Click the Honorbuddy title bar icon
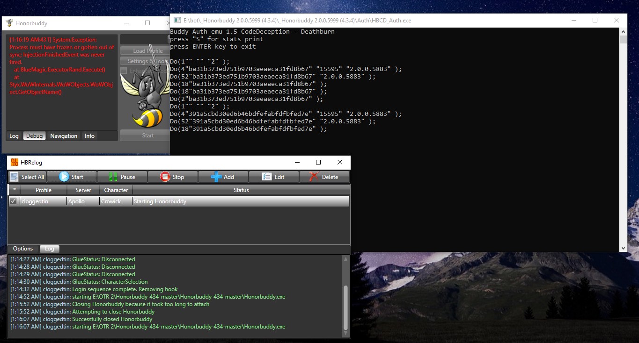The width and height of the screenshot is (639, 343). point(9,23)
